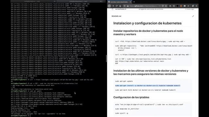Click the 'sudo modprobe br_netfilter' line
Screen dimensions: 209x117
tap(127, 109)
